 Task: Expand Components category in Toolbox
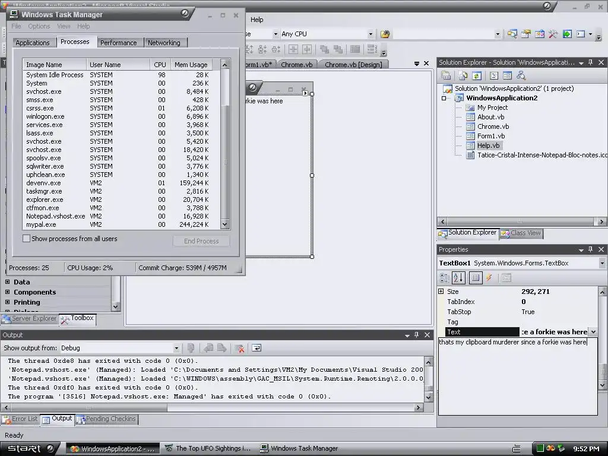click(x=7, y=292)
